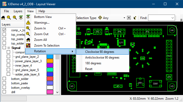The width and height of the screenshot is (183, 102).
Task: Click the Layers list scrollbar thumb
Action: point(57,57)
